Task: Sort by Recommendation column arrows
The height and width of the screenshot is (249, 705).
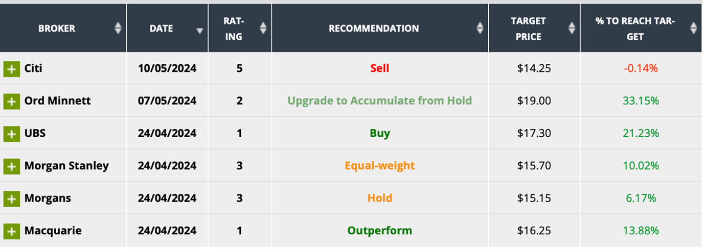Action: click(x=480, y=28)
